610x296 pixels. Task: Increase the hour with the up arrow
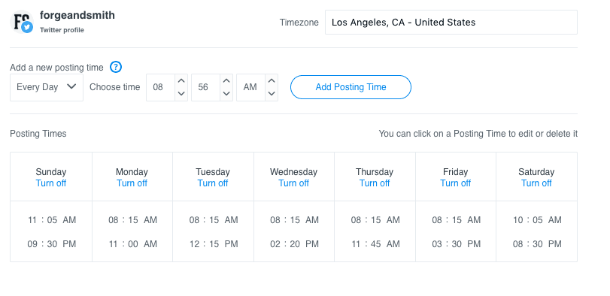(181, 81)
